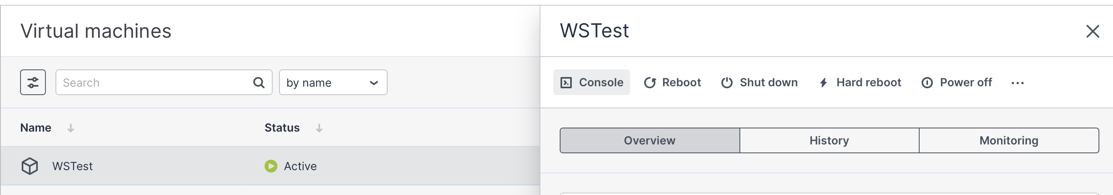Open the Console for WSTest

pyautogui.click(x=591, y=82)
